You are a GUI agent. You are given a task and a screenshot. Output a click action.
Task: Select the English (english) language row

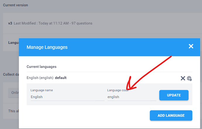109,78
